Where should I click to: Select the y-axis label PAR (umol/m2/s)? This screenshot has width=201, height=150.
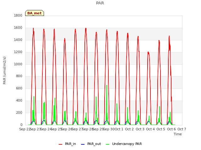coord(4,70)
